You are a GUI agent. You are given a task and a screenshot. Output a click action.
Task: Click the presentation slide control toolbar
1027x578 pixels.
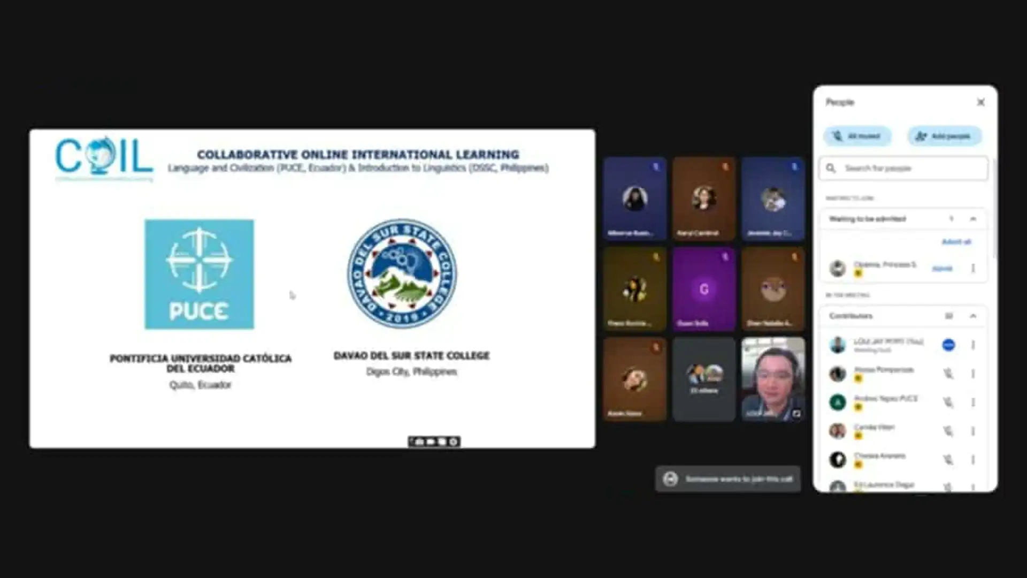coord(434,442)
